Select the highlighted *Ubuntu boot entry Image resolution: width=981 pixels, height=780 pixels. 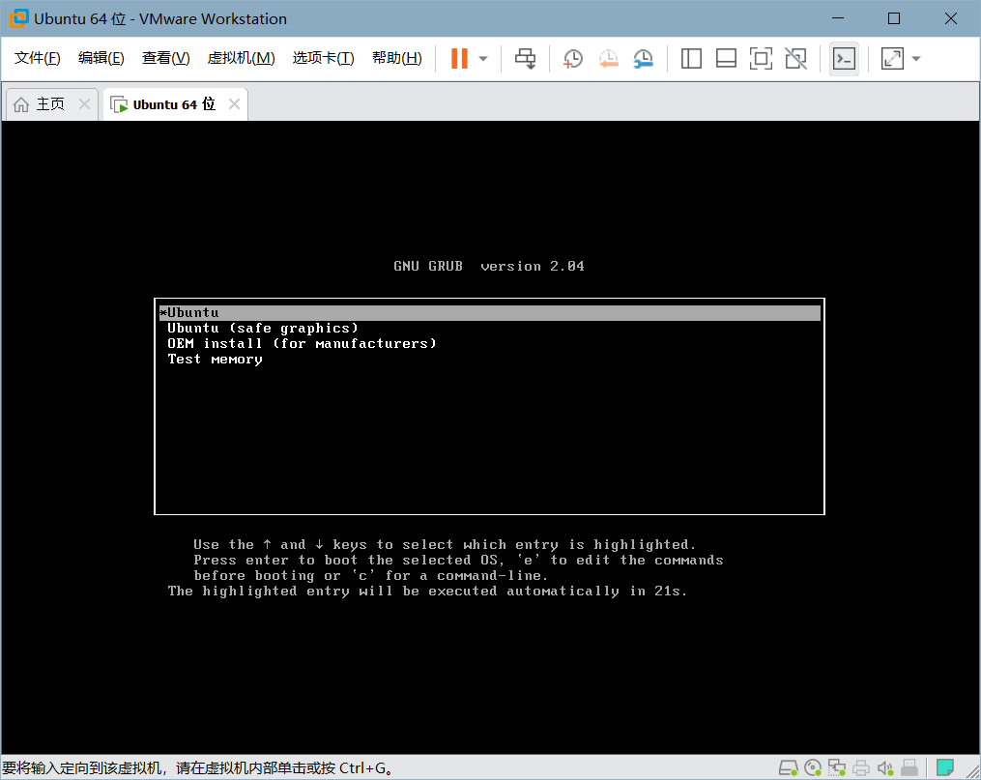point(489,313)
